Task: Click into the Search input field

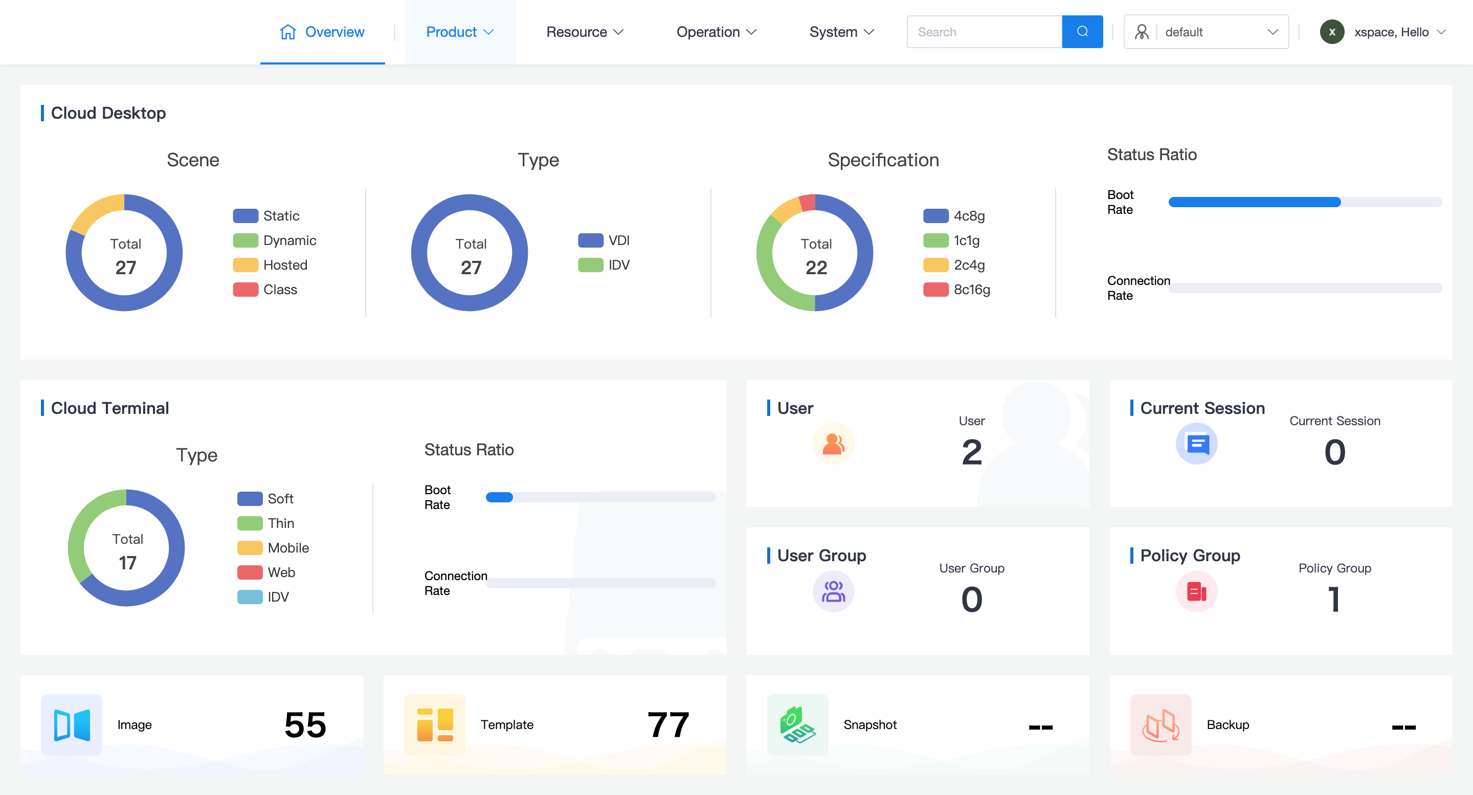Action: tap(984, 32)
